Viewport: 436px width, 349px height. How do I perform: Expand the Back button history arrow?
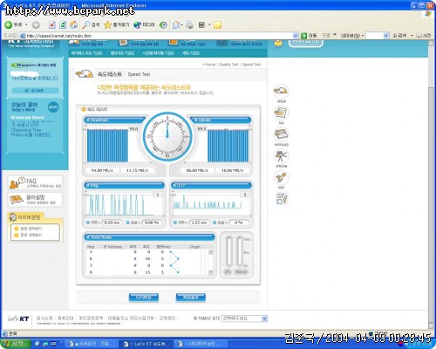[x=26, y=25]
